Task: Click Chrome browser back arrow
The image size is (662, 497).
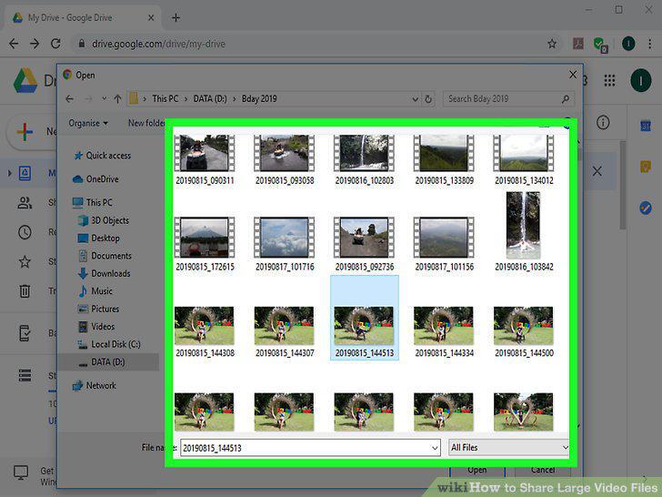Action: 14,44
